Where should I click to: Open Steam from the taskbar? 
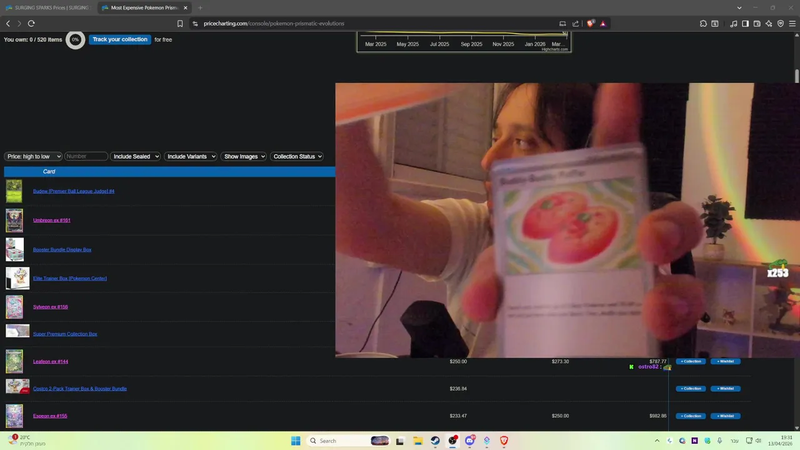pyautogui.click(x=435, y=441)
